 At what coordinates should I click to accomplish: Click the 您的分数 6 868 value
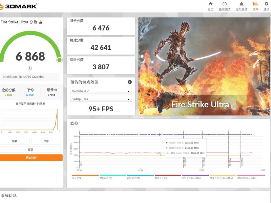[8, 95]
